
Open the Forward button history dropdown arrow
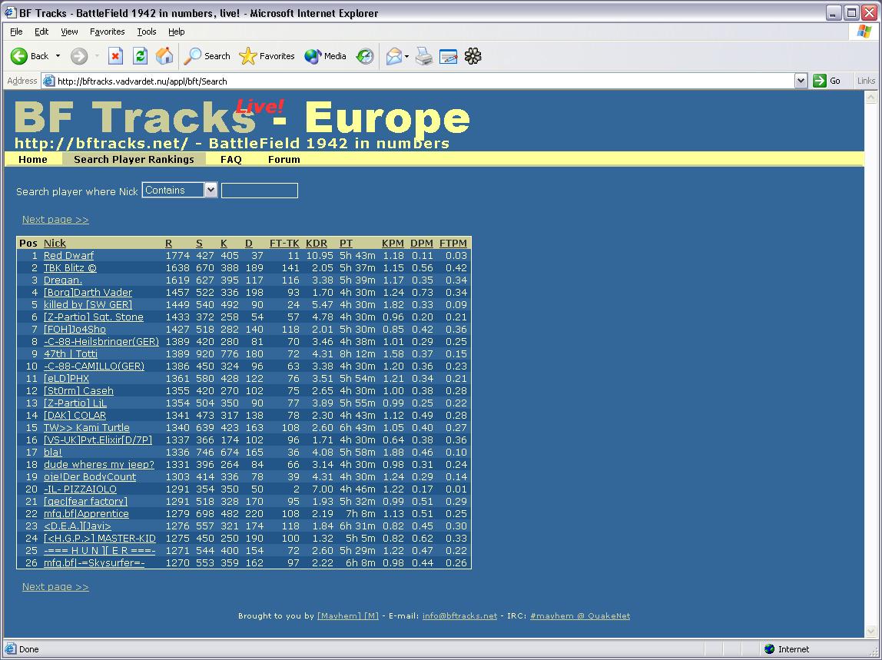click(x=97, y=55)
